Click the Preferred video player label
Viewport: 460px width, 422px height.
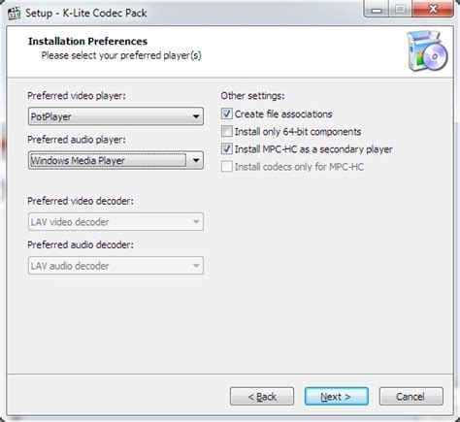[77, 96]
